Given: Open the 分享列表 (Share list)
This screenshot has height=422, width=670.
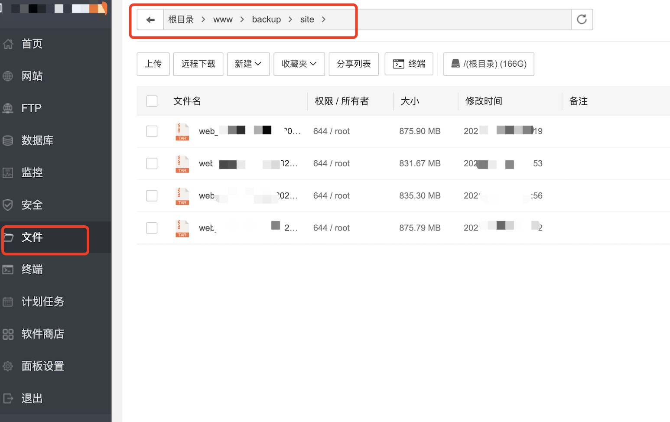Looking at the screenshot, I should coord(353,64).
